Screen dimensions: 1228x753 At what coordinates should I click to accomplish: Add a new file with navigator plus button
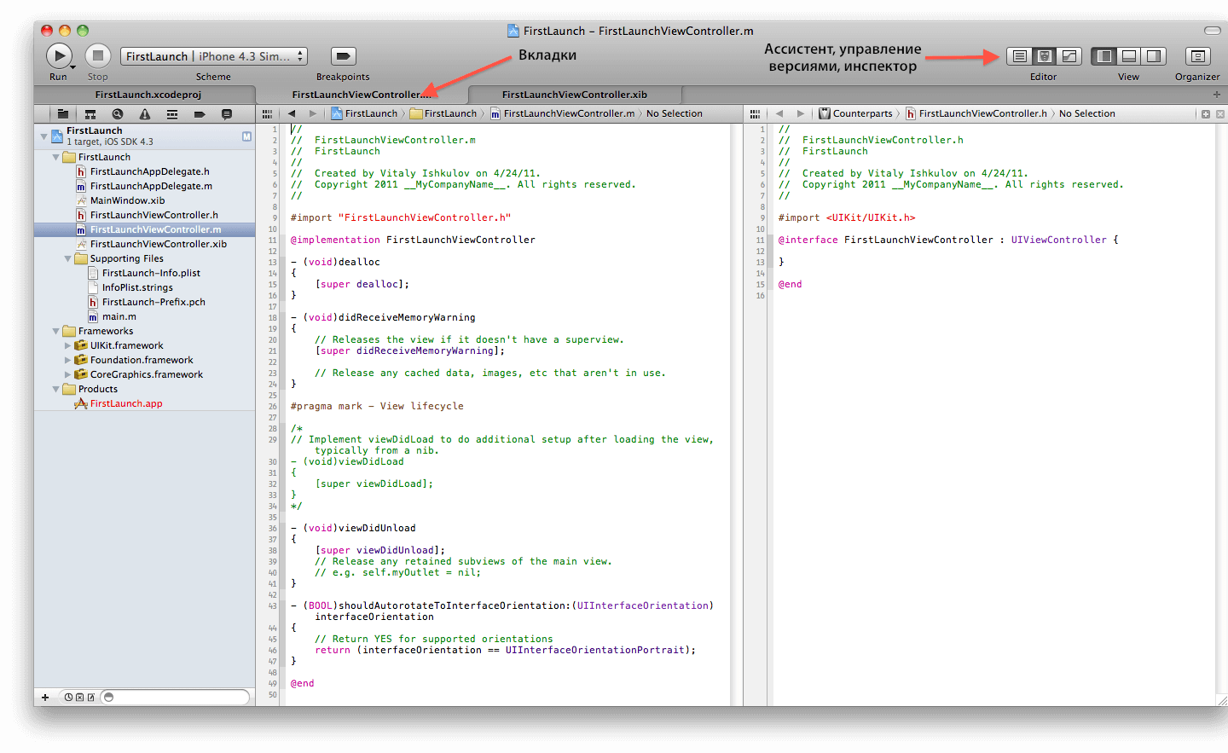coord(45,698)
